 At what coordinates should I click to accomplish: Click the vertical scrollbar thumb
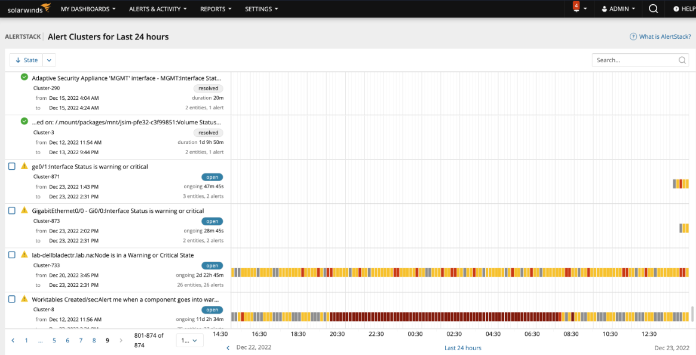pyautogui.click(x=692, y=314)
